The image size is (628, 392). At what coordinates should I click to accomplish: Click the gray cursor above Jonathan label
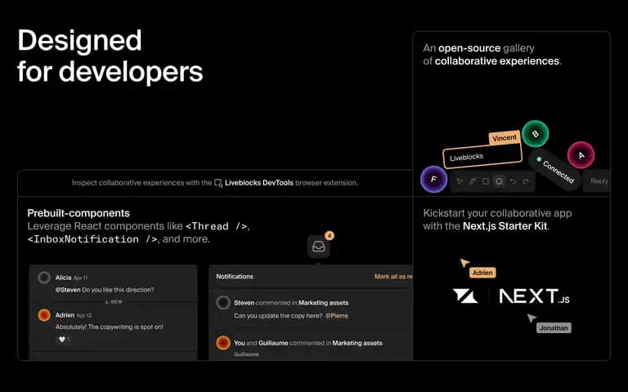point(531,318)
